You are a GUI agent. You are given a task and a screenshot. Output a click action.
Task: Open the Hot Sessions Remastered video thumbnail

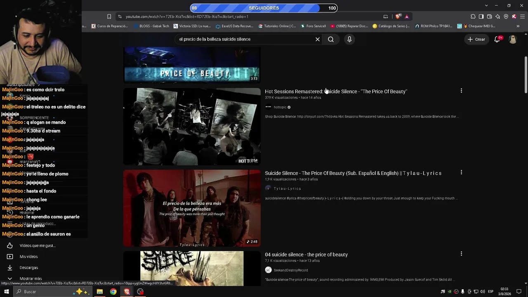point(192,127)
